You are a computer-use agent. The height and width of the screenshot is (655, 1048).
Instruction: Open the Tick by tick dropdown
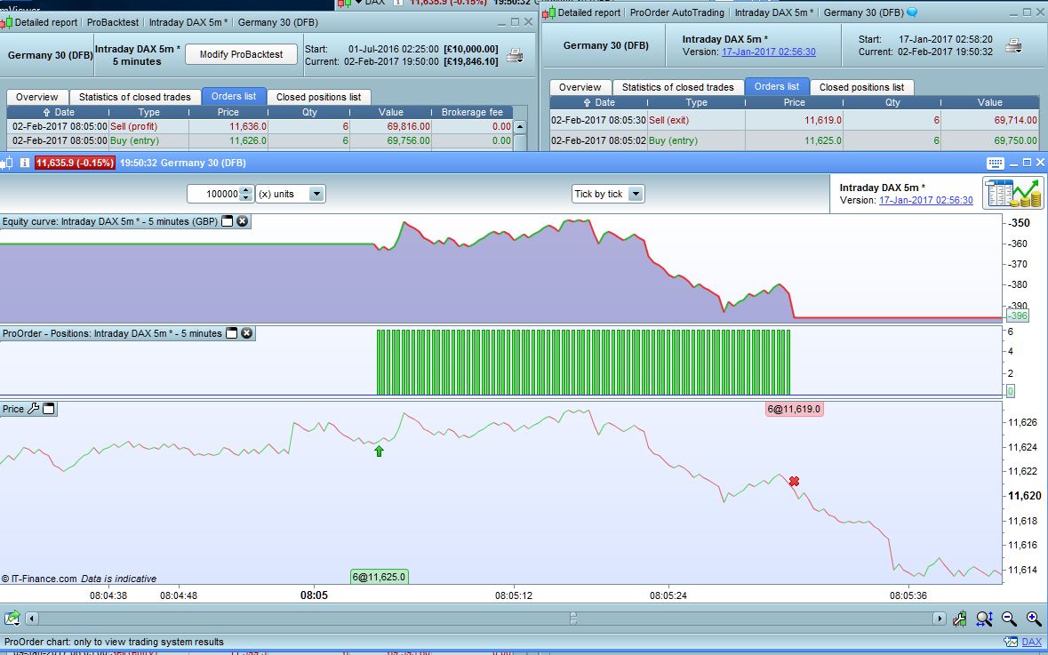(x=636, y=194)
